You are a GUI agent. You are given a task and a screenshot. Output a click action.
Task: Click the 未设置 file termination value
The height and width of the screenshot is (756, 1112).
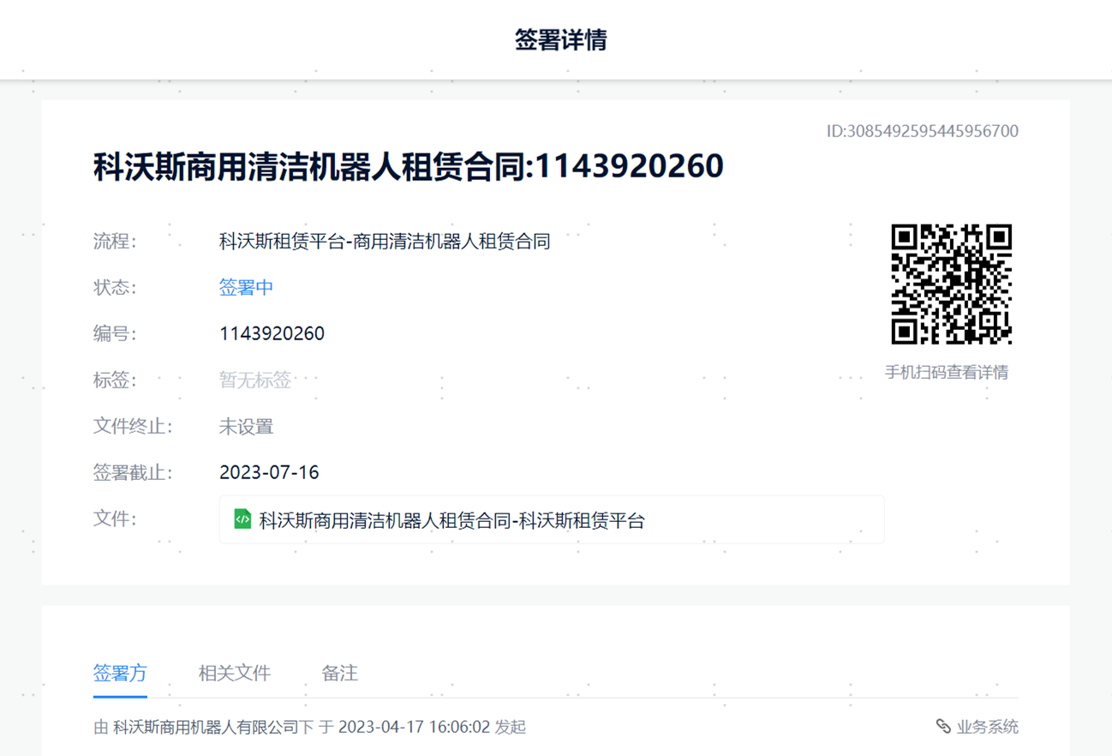click(246, 426)
